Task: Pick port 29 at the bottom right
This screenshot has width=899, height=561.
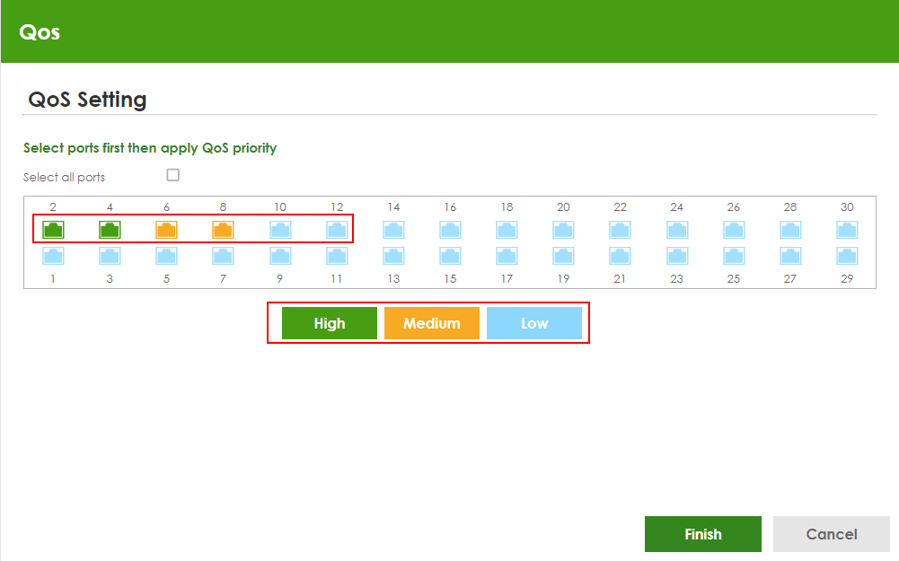Action: point(847,257)
